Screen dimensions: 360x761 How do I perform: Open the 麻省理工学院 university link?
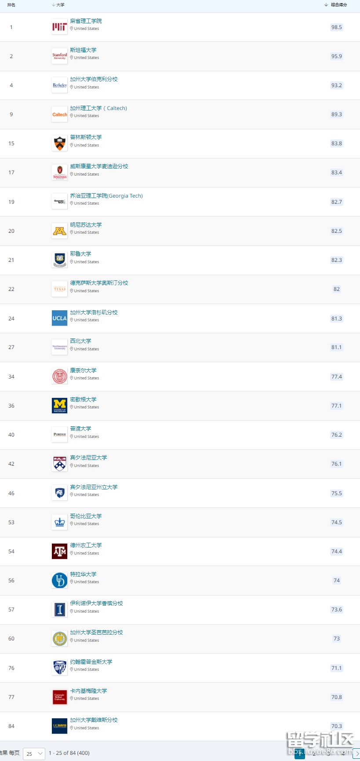click(x=86, y=21)
